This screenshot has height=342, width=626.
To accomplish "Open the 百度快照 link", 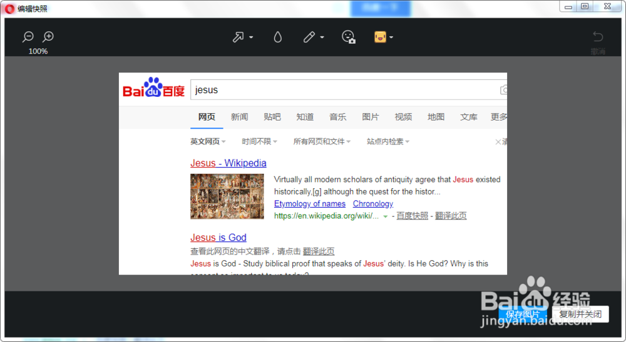I will click(x=412, y=216).
